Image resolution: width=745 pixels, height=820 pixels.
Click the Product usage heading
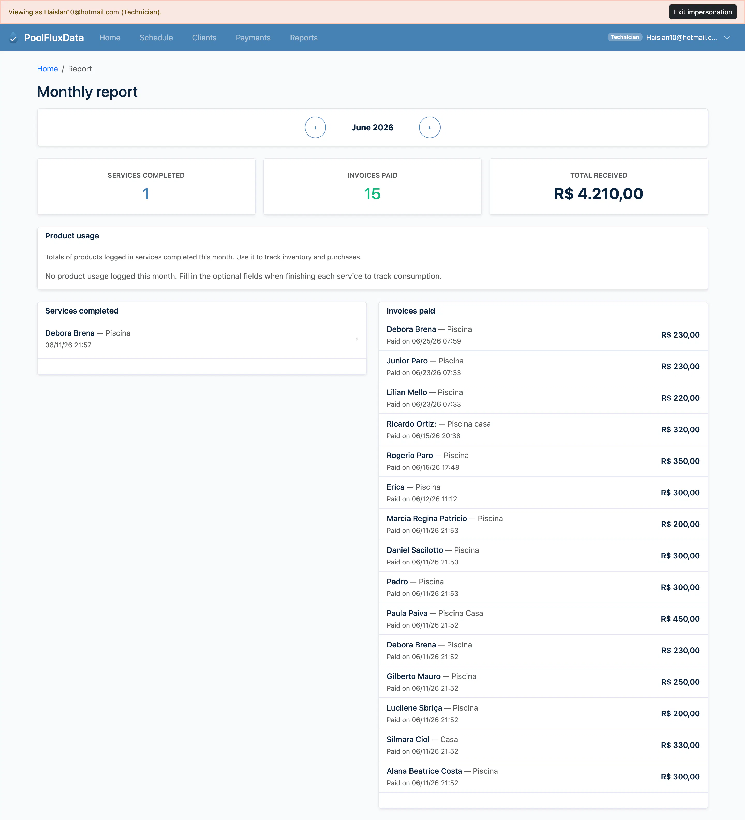tap(72, 236)
